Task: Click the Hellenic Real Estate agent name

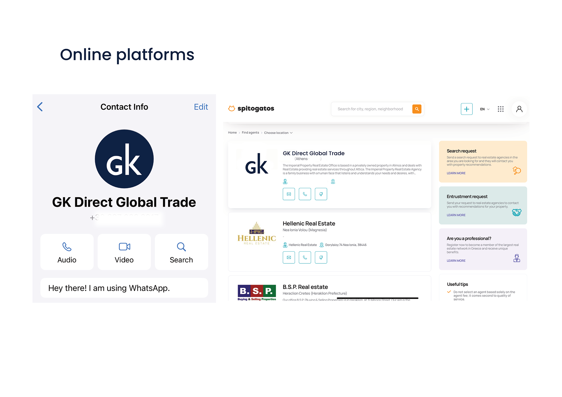Action: [303, 245]
